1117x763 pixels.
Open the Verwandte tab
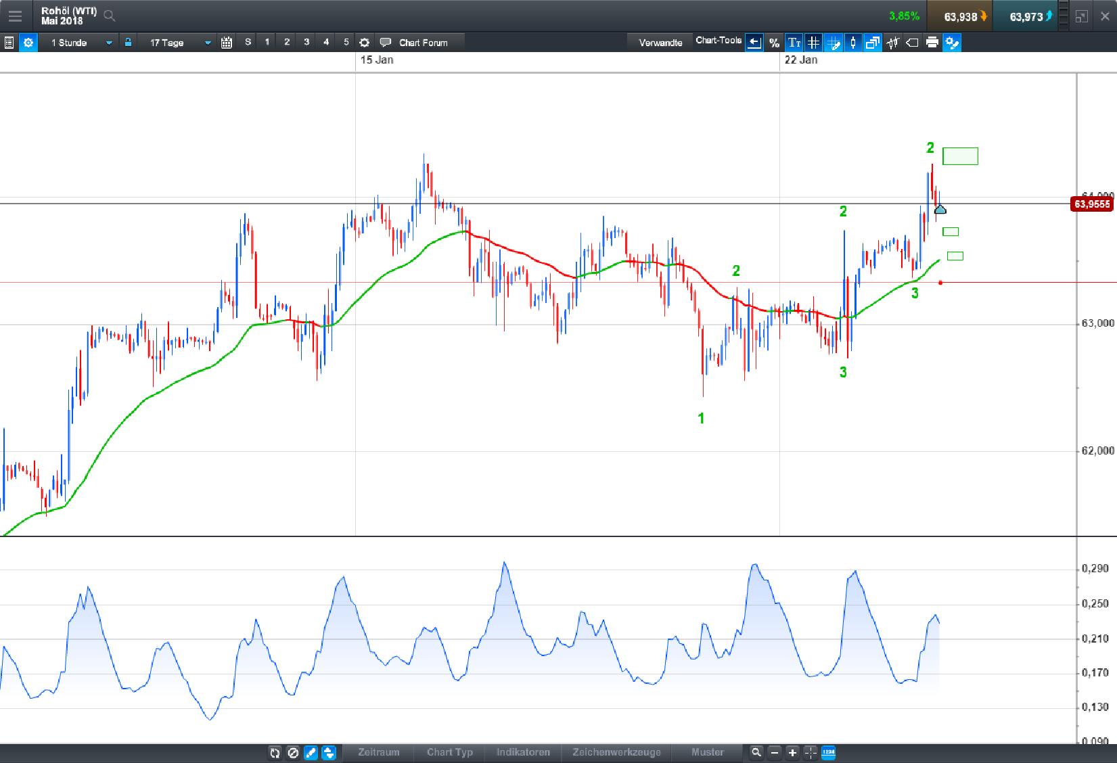(660, 43)
